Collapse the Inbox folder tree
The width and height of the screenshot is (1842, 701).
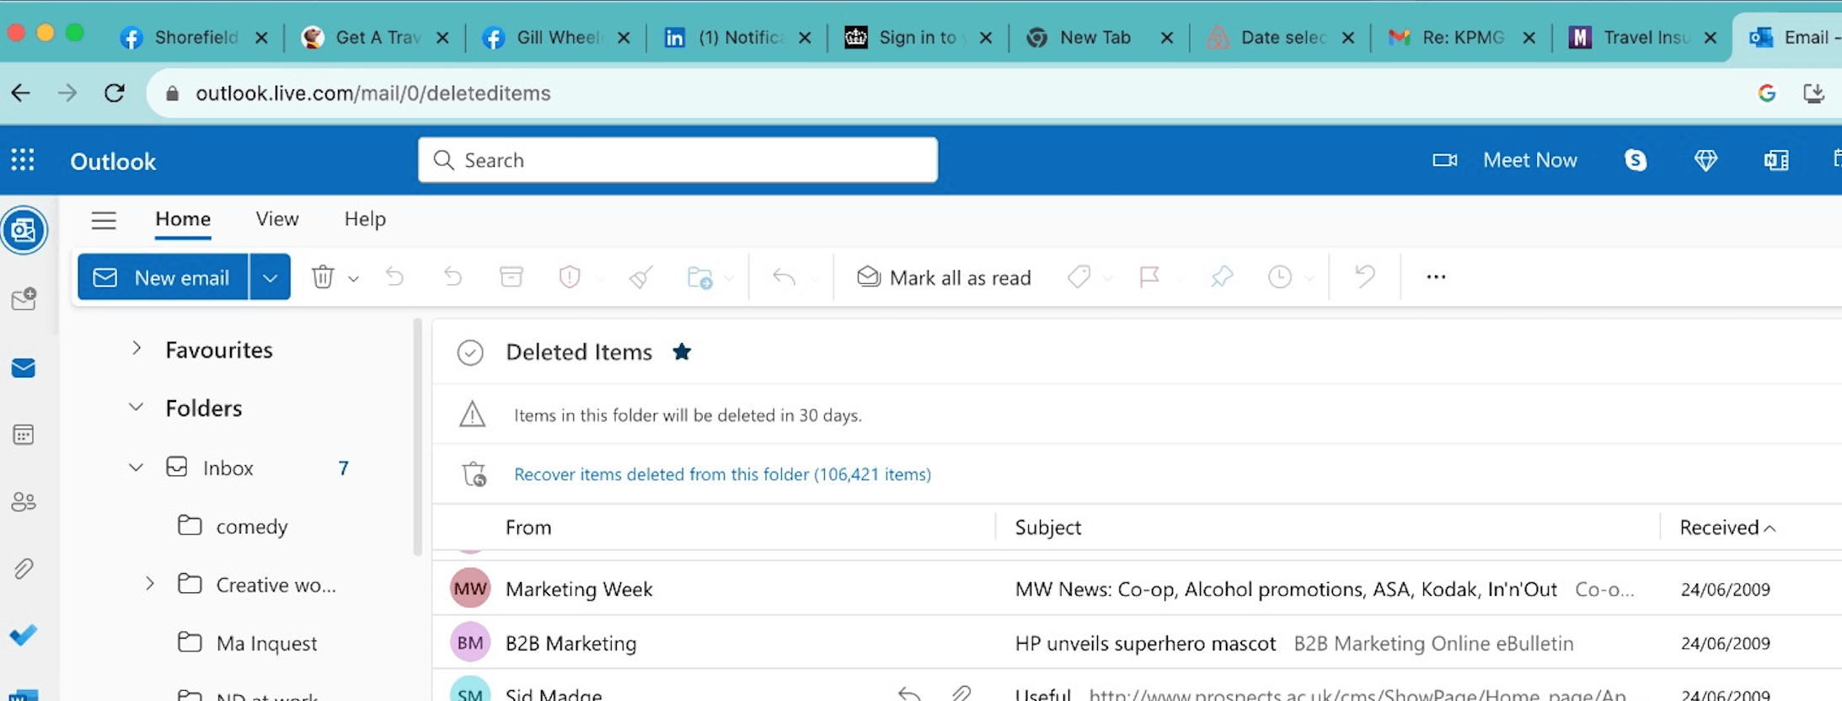(136, 468)
